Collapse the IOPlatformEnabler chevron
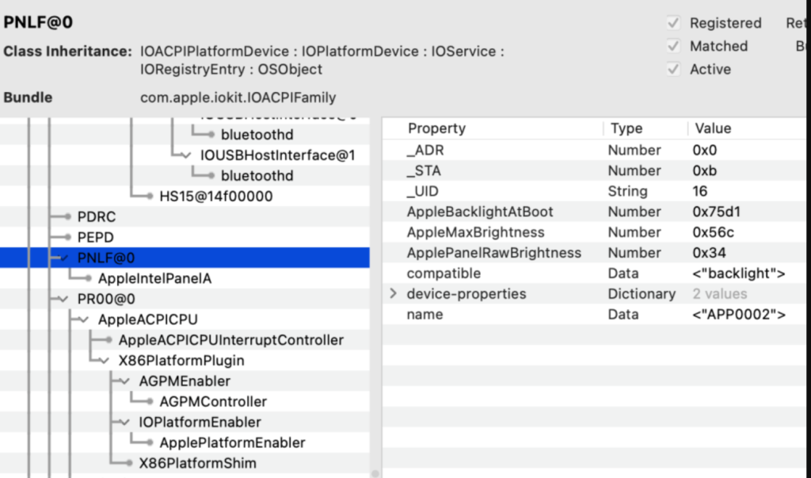 click(x=125, y=423)
